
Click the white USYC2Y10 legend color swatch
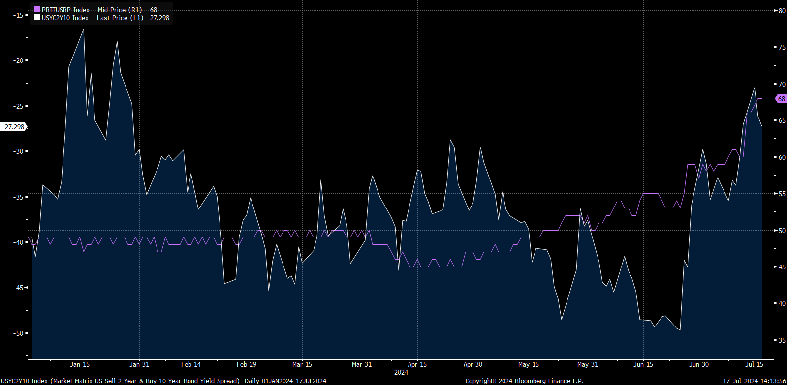pyautogui.click(x=37, y=18)
